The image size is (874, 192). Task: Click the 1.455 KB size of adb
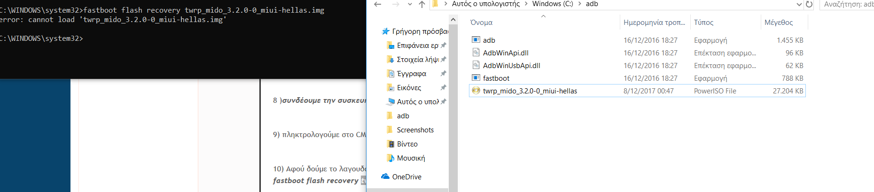tap(790, 40)
